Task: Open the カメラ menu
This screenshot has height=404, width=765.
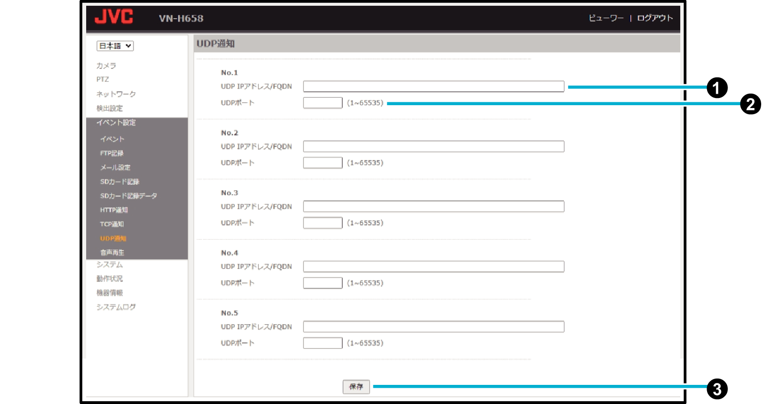Action: [106, 66]
